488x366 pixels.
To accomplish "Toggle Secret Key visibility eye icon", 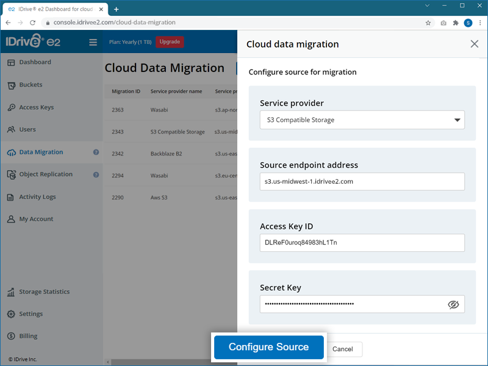I will pyautogui.click(x=453, y=304).
